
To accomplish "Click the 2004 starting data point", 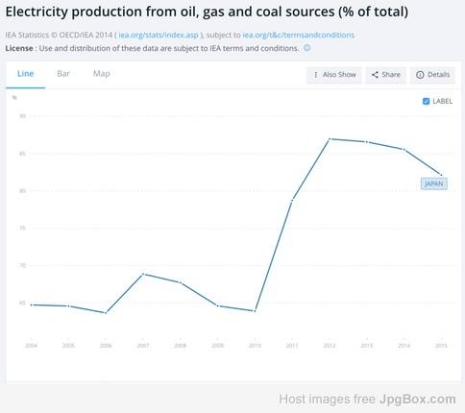I will pyautogui.click(x=32, y=304).
